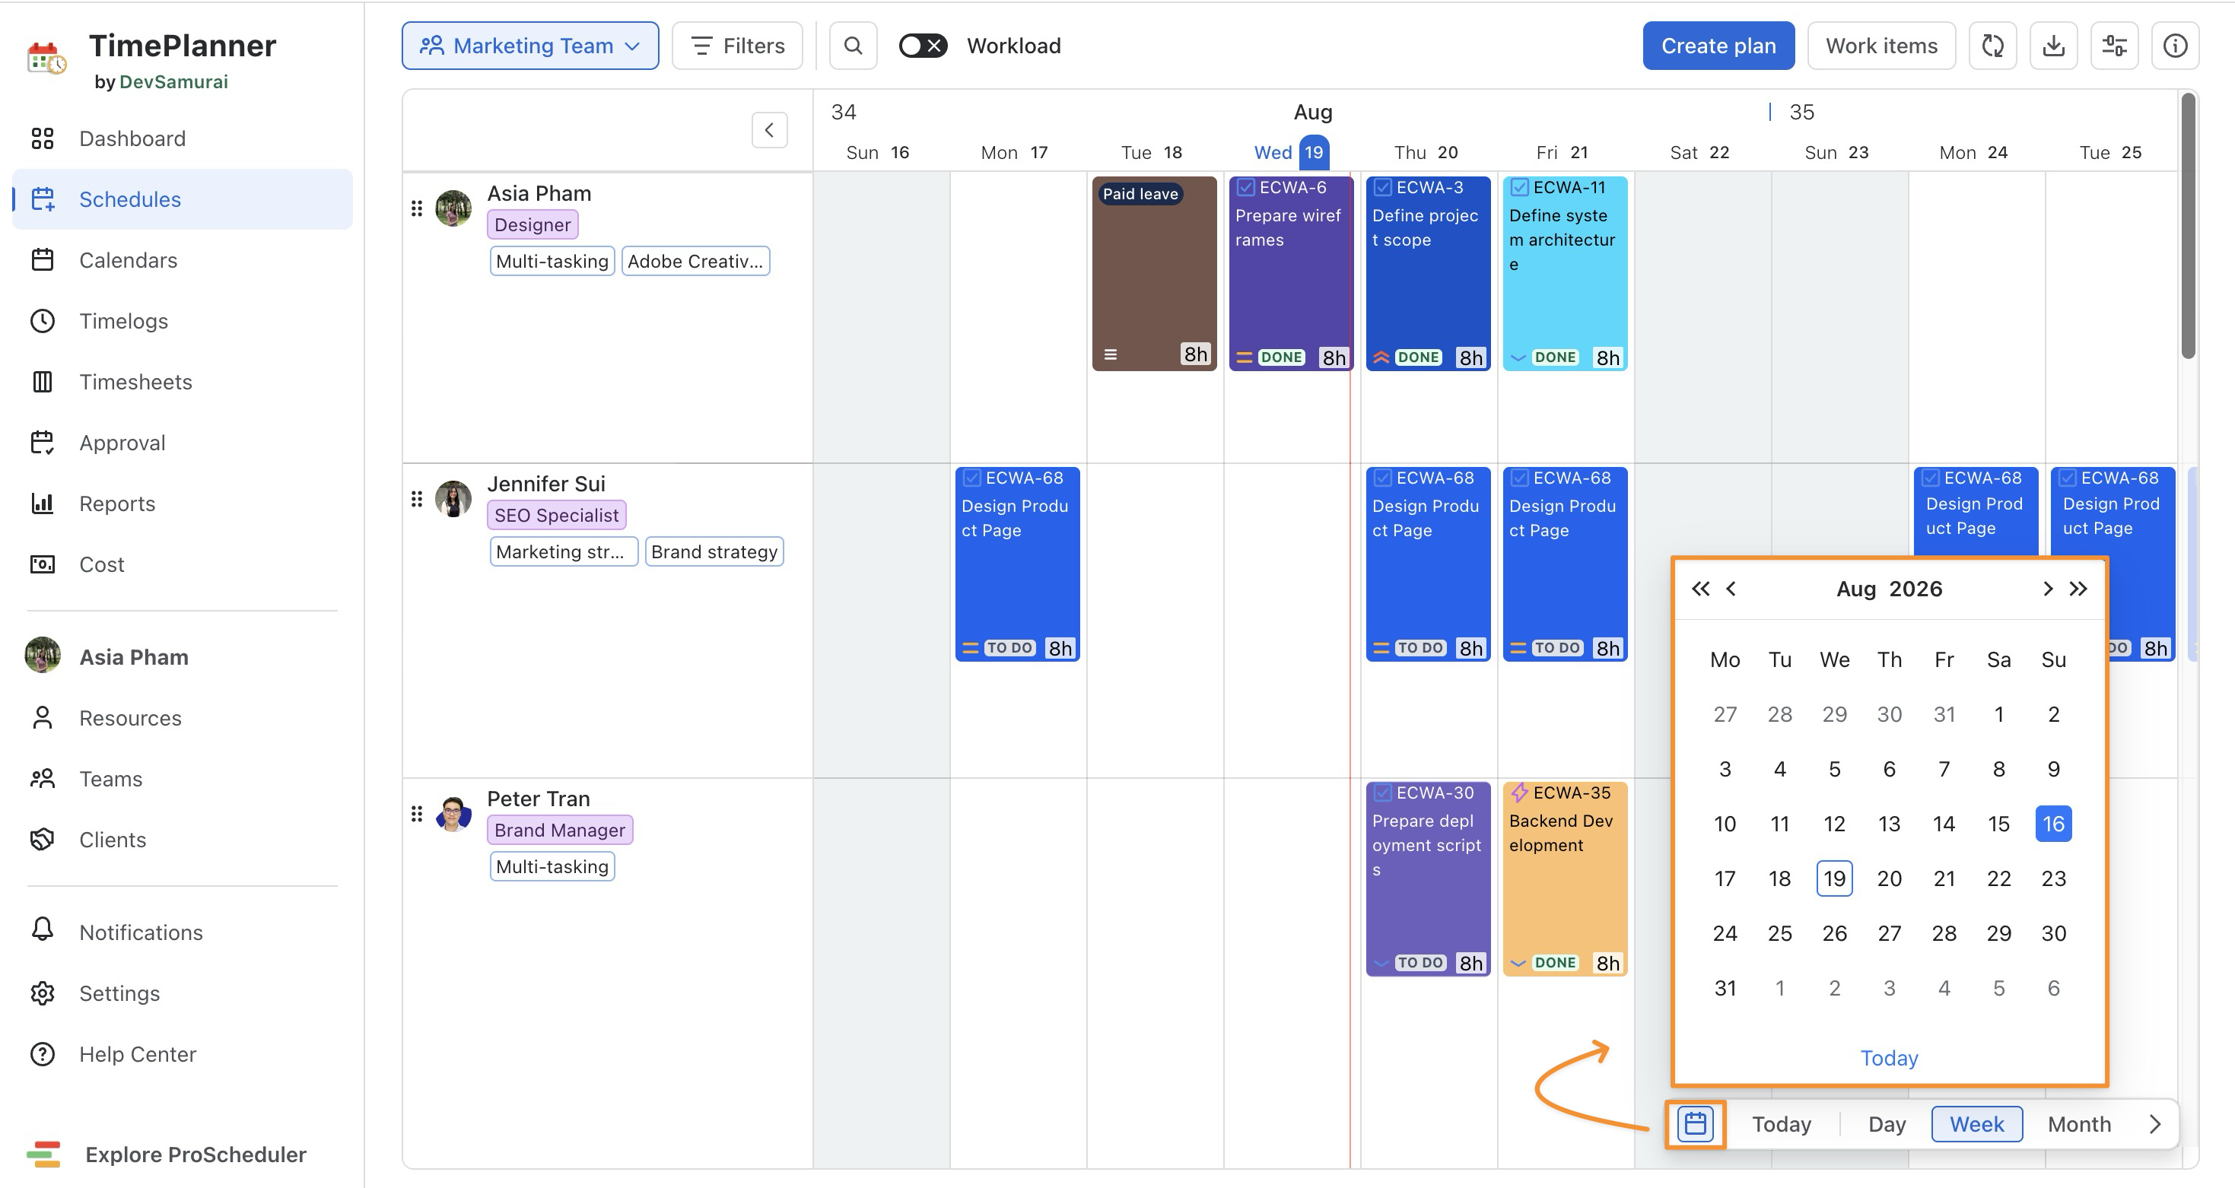Go to previous year in date picker
The image size is (2235, 1188).
1700,589
